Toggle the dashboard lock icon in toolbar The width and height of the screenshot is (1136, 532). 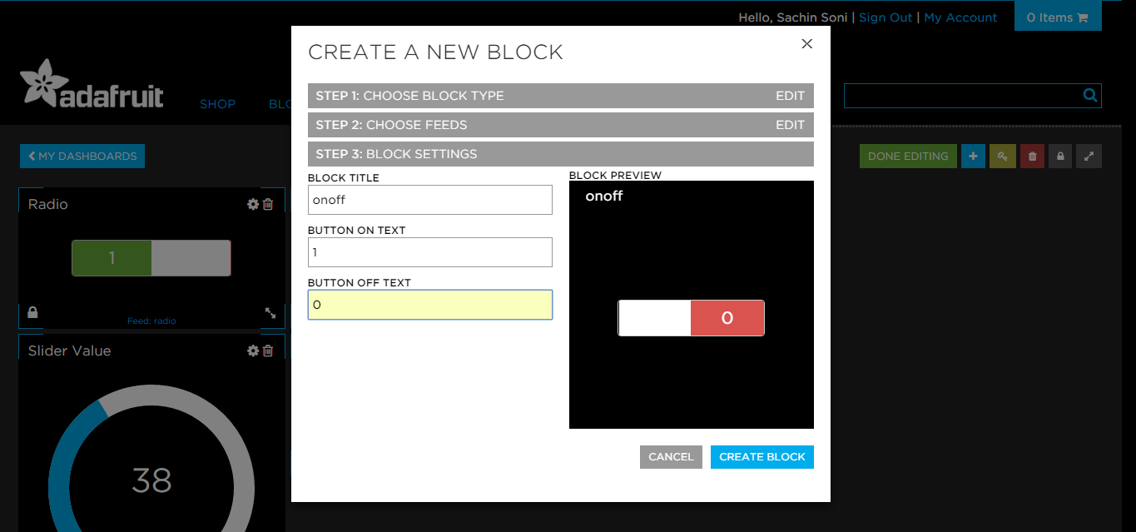click(x=1060, y=156)
